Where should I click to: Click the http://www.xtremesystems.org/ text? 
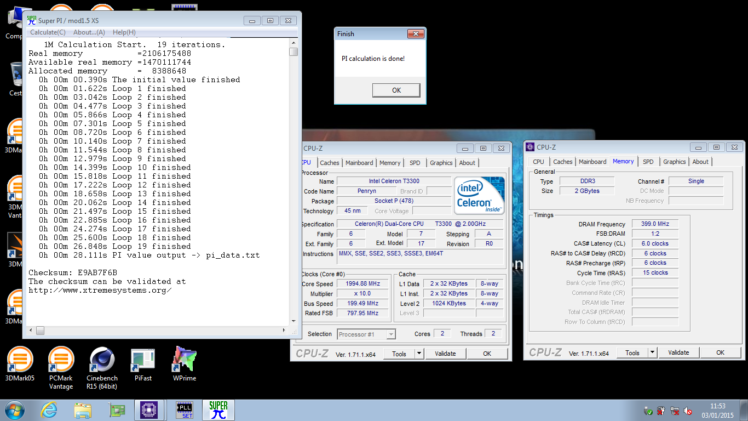click(100, 290)
